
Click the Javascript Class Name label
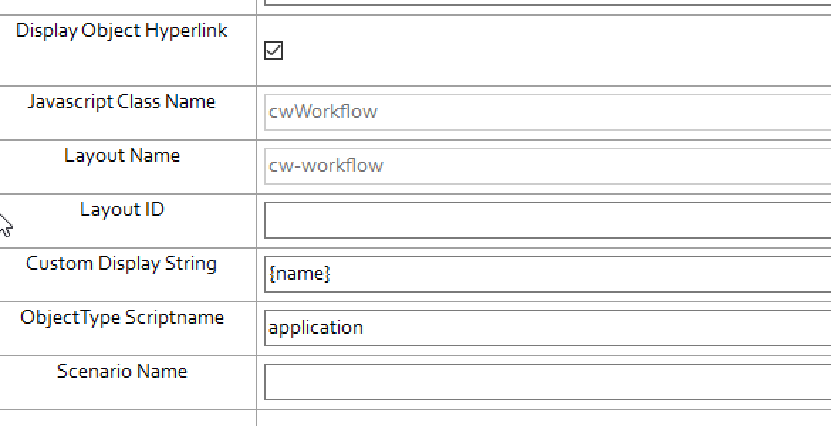click(121, 102)
